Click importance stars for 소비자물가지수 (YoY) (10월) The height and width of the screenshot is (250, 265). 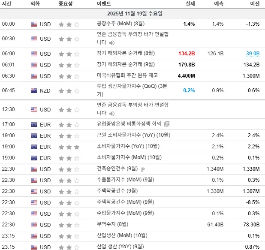coord(69,147)
